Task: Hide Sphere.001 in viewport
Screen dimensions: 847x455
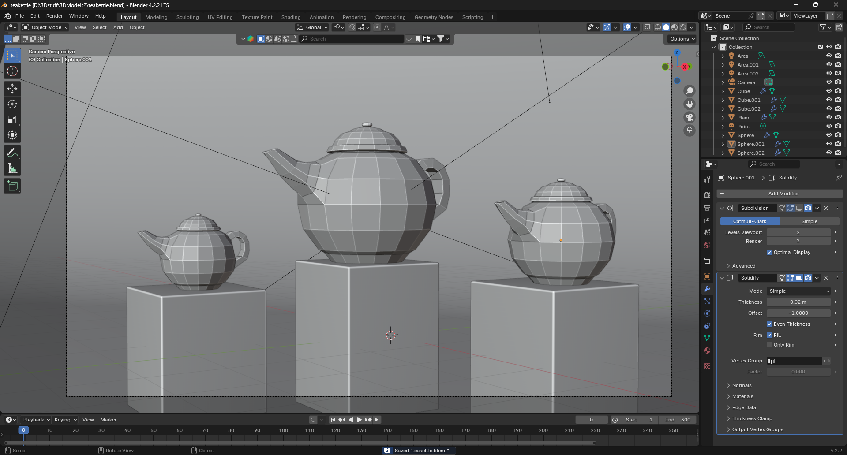Action: 829,144
